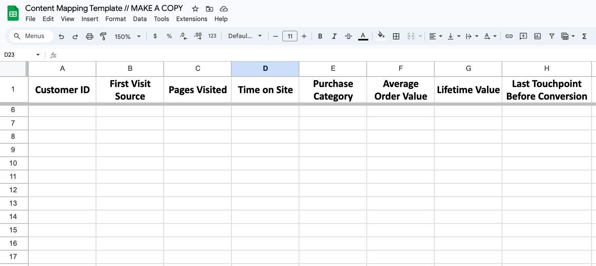This screenshot has width=596, height=266.
Task: Open the Google Sheets home icon
Action: (x=13, y=13)
